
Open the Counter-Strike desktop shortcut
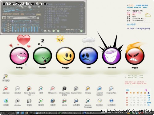(x=76, y=90)
